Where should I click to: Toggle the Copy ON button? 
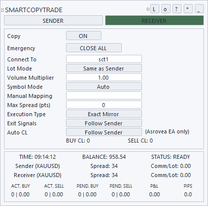(x=84, y=36)
